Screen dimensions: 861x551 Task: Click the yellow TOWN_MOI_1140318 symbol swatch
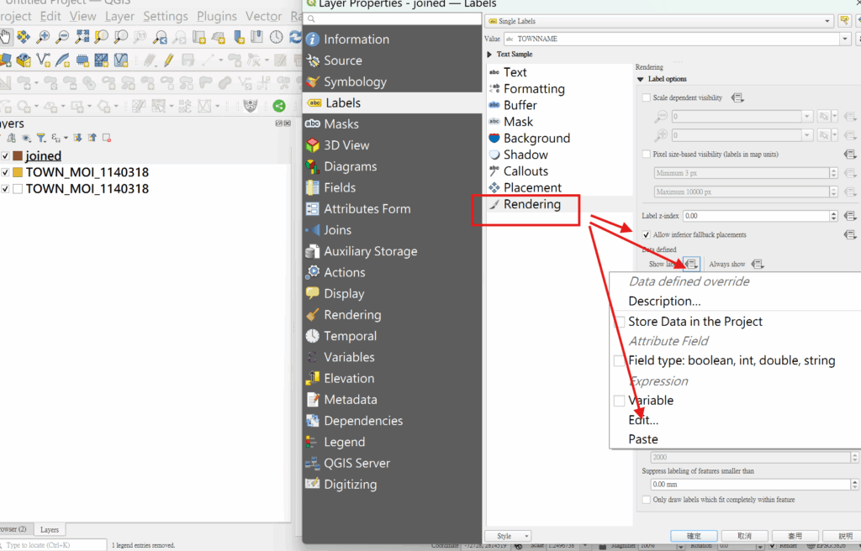pos(18,172)
